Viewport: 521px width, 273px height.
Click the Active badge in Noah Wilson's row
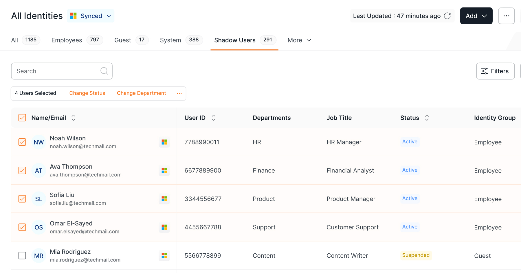pyautogui.click(x=410, y=142)
